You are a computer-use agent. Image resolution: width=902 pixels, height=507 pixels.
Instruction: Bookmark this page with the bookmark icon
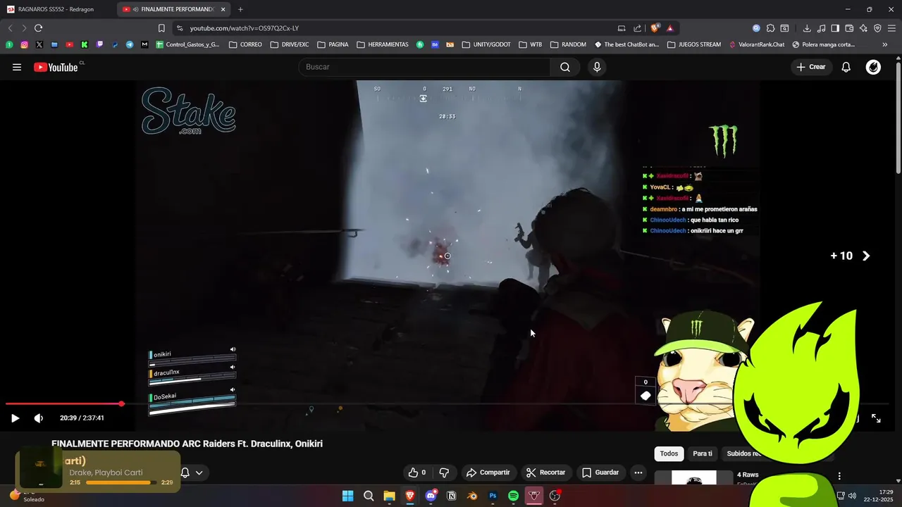[161, 28]
